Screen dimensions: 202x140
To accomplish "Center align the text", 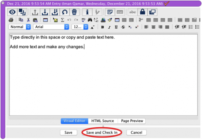I will [x=153, y=27].
